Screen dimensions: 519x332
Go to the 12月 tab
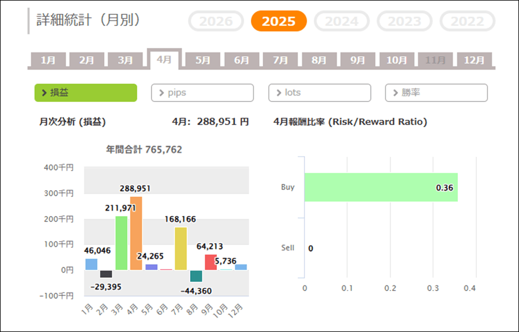click(474, 60)
